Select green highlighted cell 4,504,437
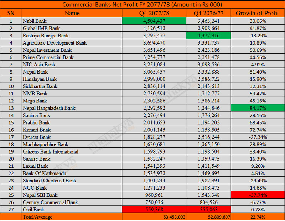 [x=154, y=21]
